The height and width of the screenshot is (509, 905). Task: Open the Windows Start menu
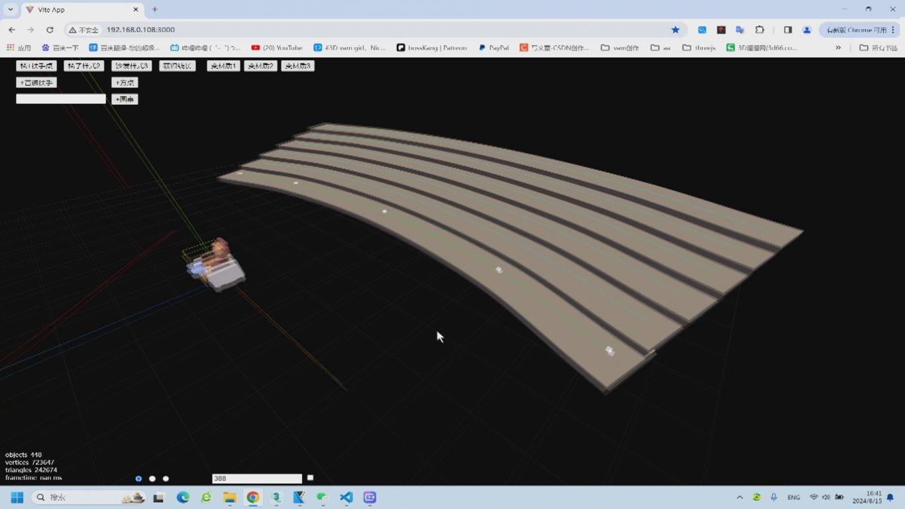click(17, 497)
